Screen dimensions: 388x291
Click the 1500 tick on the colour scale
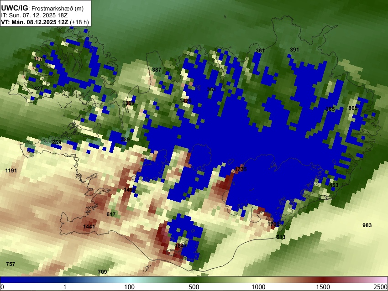pyautogui.click(x=323, y=287)
